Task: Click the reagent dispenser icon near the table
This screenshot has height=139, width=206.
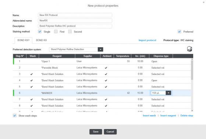Action: tap(189, 49)
